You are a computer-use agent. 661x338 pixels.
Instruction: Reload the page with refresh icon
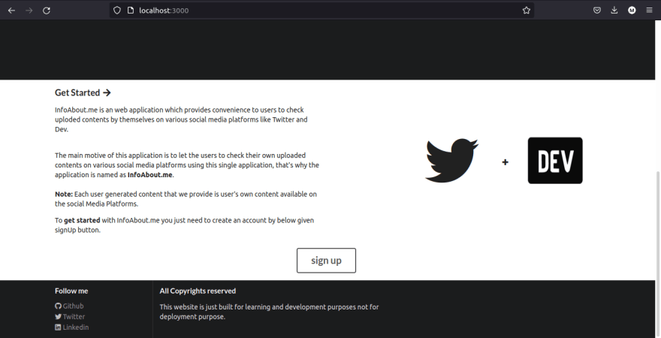tap(47, 11)
